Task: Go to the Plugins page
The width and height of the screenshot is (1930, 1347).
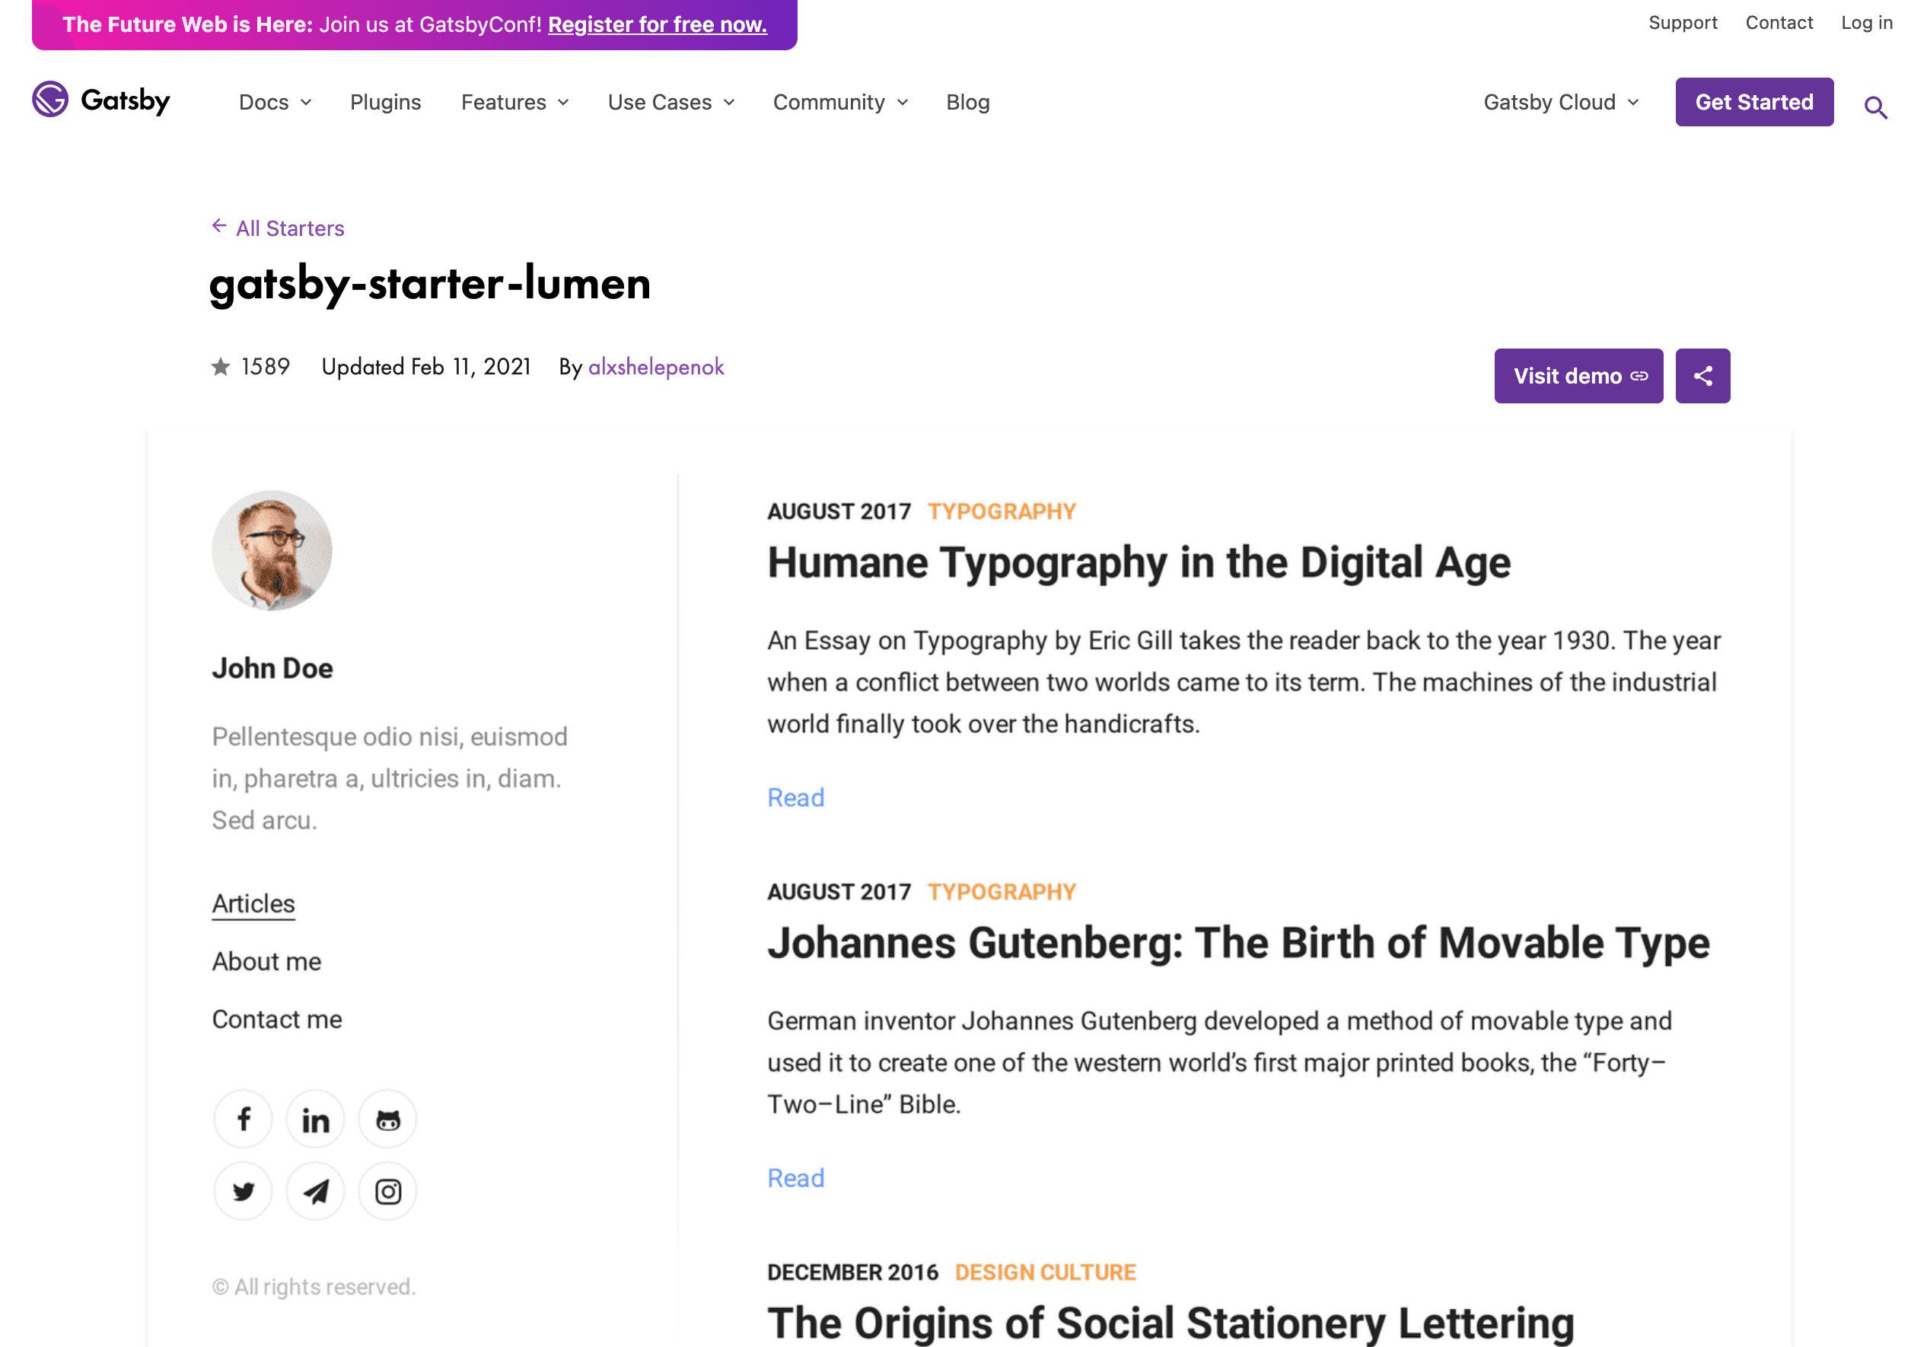Action: pos(385,103)
